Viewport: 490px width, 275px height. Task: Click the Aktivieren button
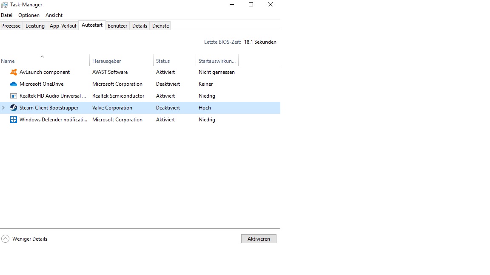click(x=259, y=239)
